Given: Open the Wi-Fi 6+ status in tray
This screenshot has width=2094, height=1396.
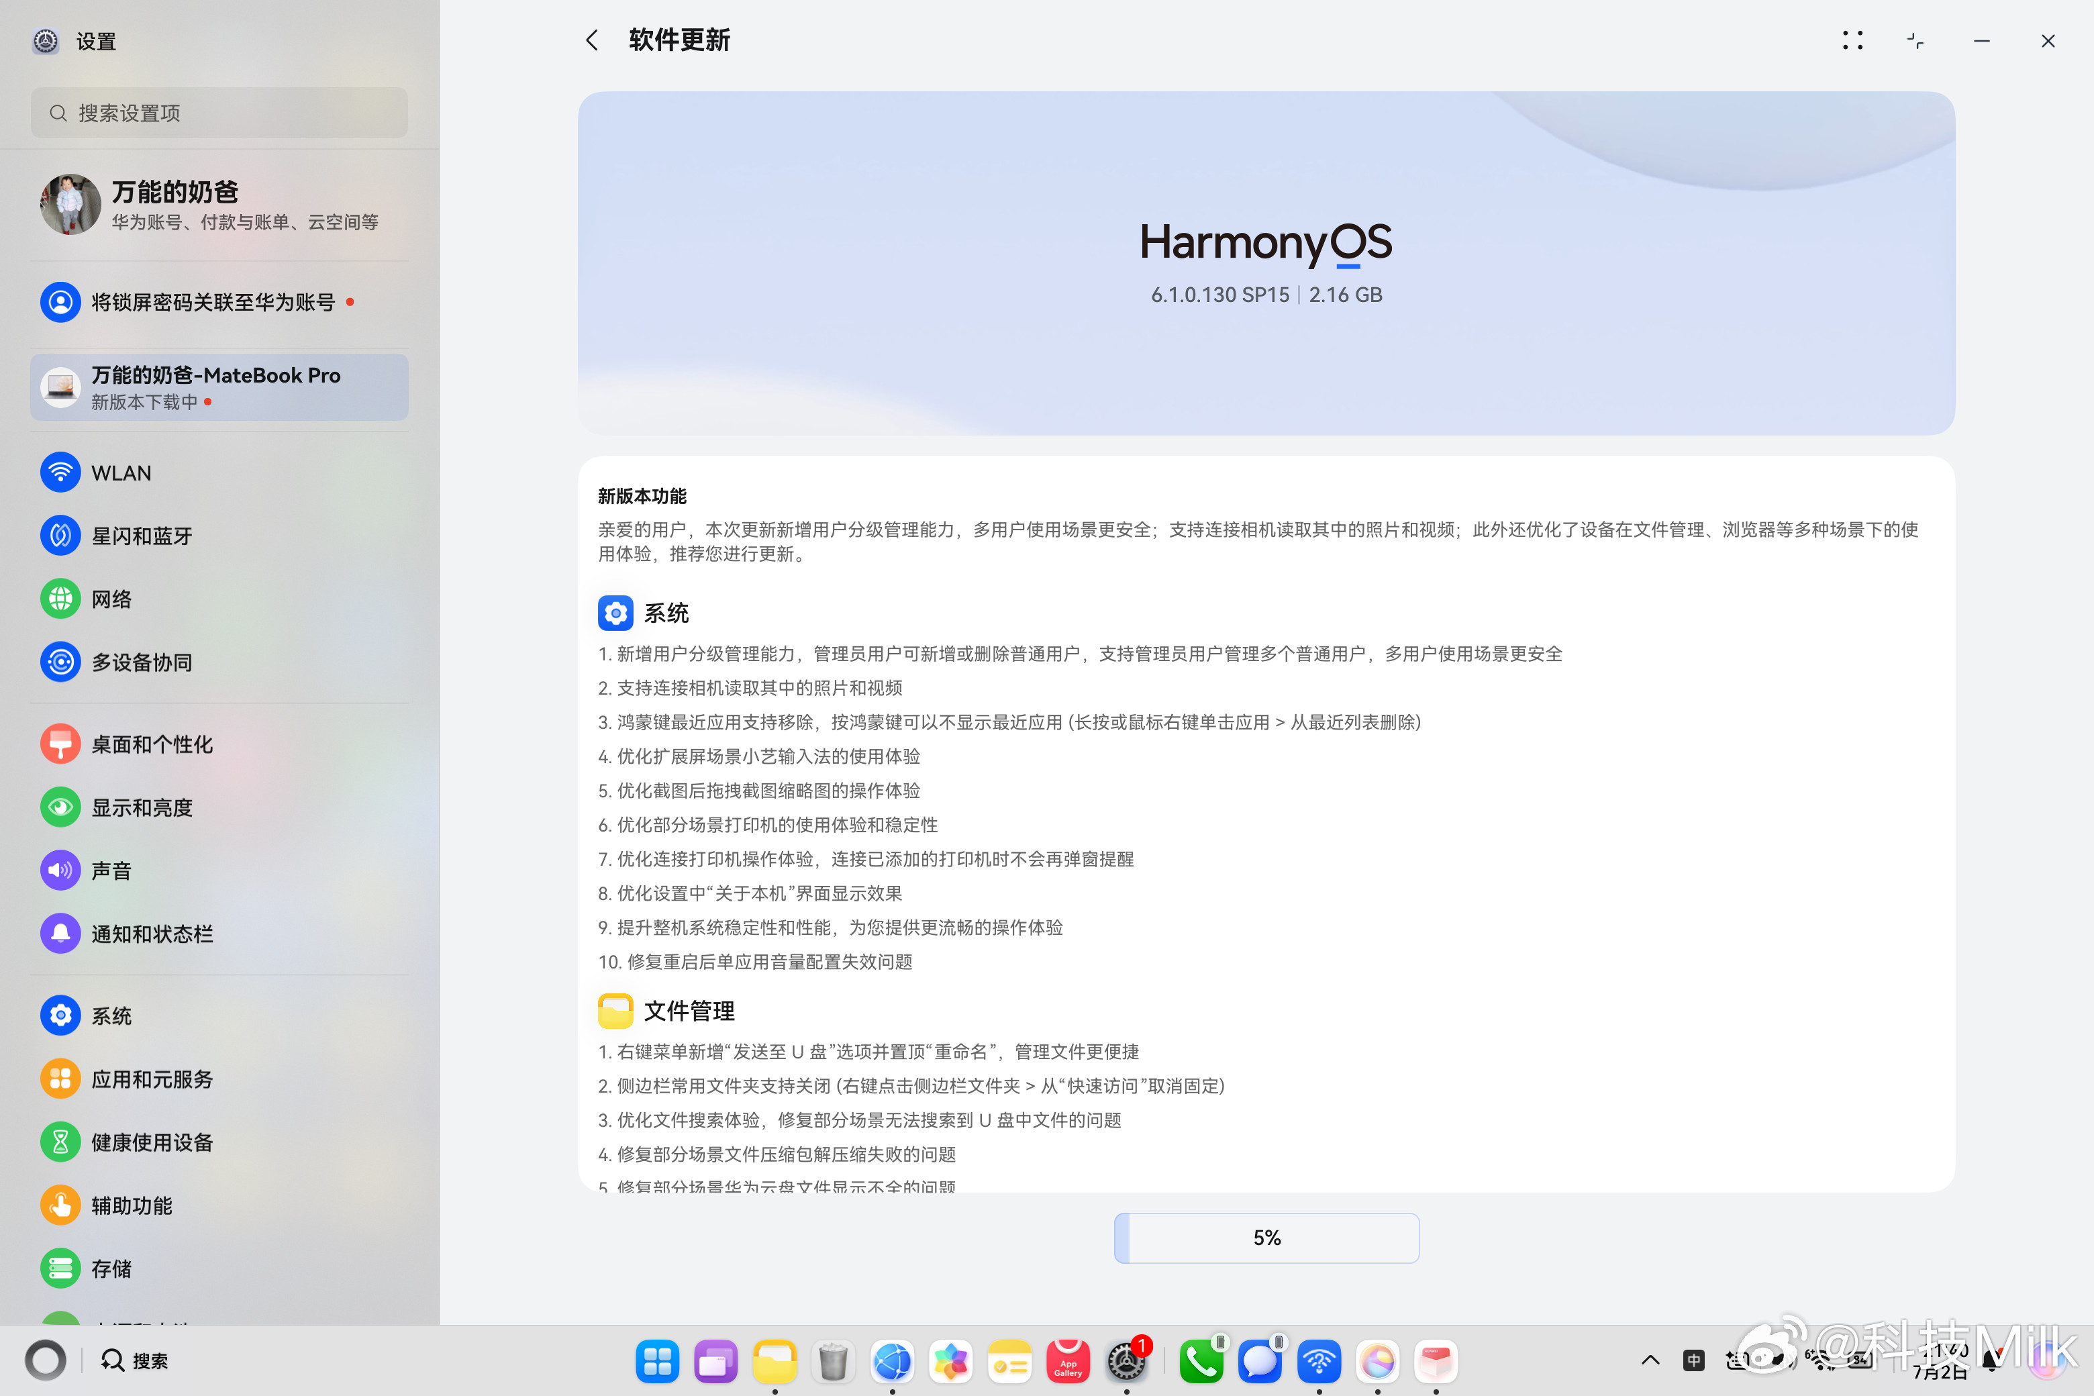Looking at the screenshot, I should point(1819,1360).
